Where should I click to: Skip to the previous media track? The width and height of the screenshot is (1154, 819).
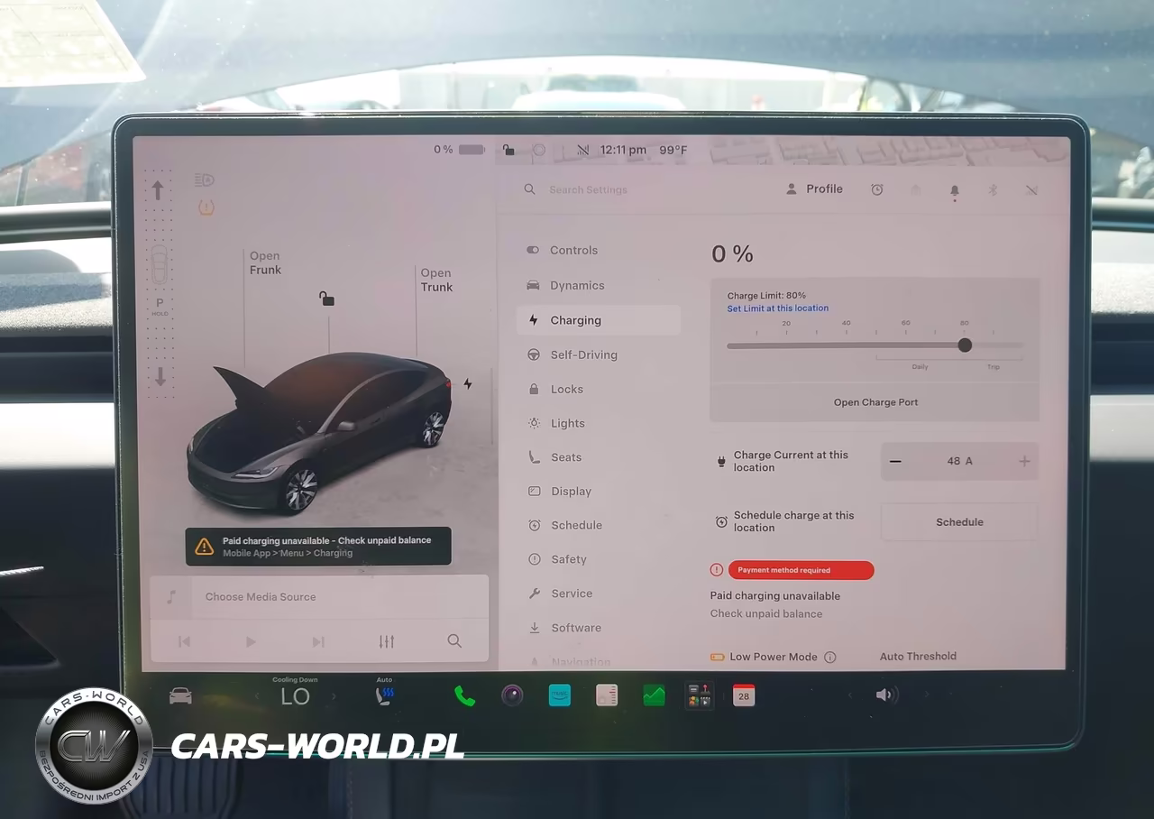[x=184, y=641]
